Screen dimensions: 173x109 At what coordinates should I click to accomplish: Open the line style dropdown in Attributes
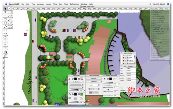coord(76,85)
